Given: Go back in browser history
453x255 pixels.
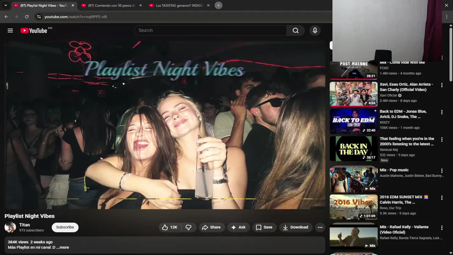Looking at the screenshot, I should point(6,17).
